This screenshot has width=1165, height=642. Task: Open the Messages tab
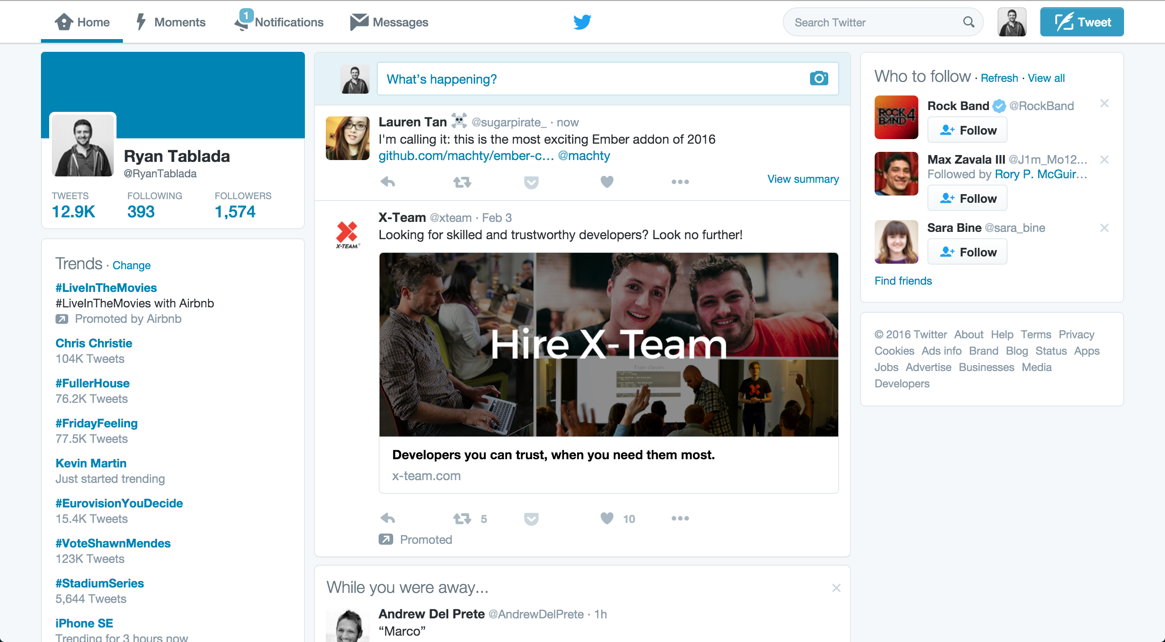point(389,22)
